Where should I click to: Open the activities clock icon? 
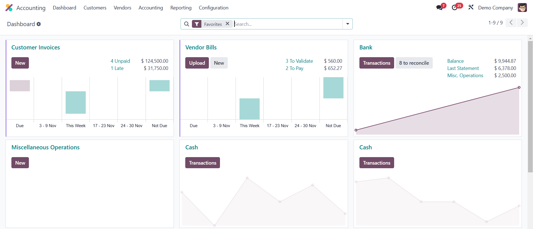tap(455, 8)
